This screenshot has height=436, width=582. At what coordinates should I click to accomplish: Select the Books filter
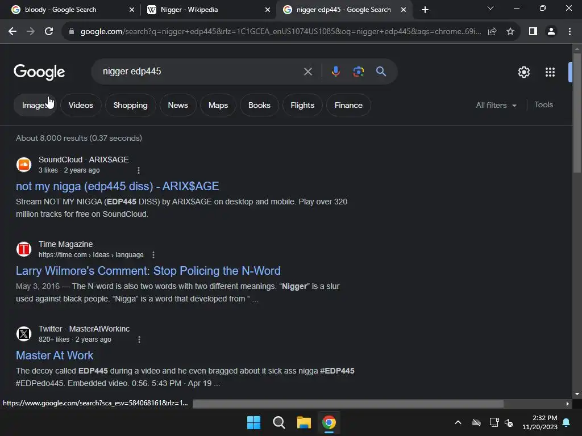pos(259,105)
